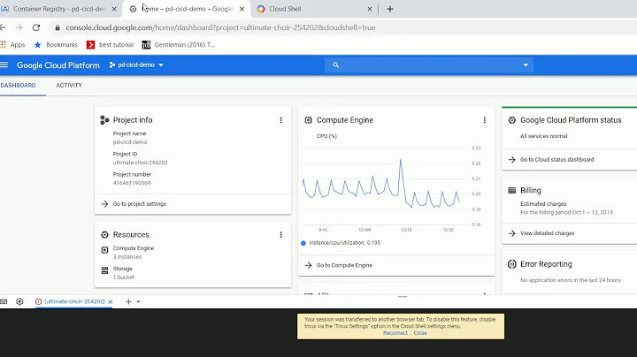View detailed charges link
Image resolution: width=637 pixels, height=357 pixels.
pos(548,233)
